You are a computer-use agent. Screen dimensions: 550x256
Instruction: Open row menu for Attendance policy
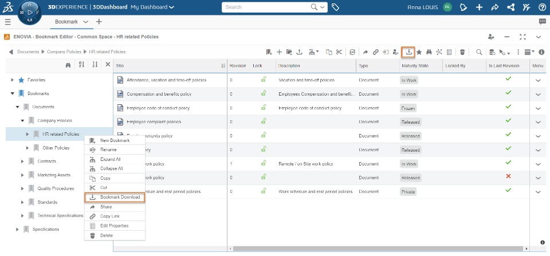click(x=538, y=80)
